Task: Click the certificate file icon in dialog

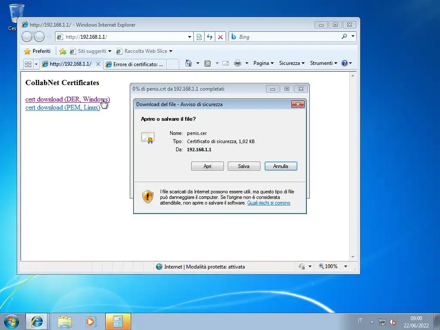Action: pos(148,137)
